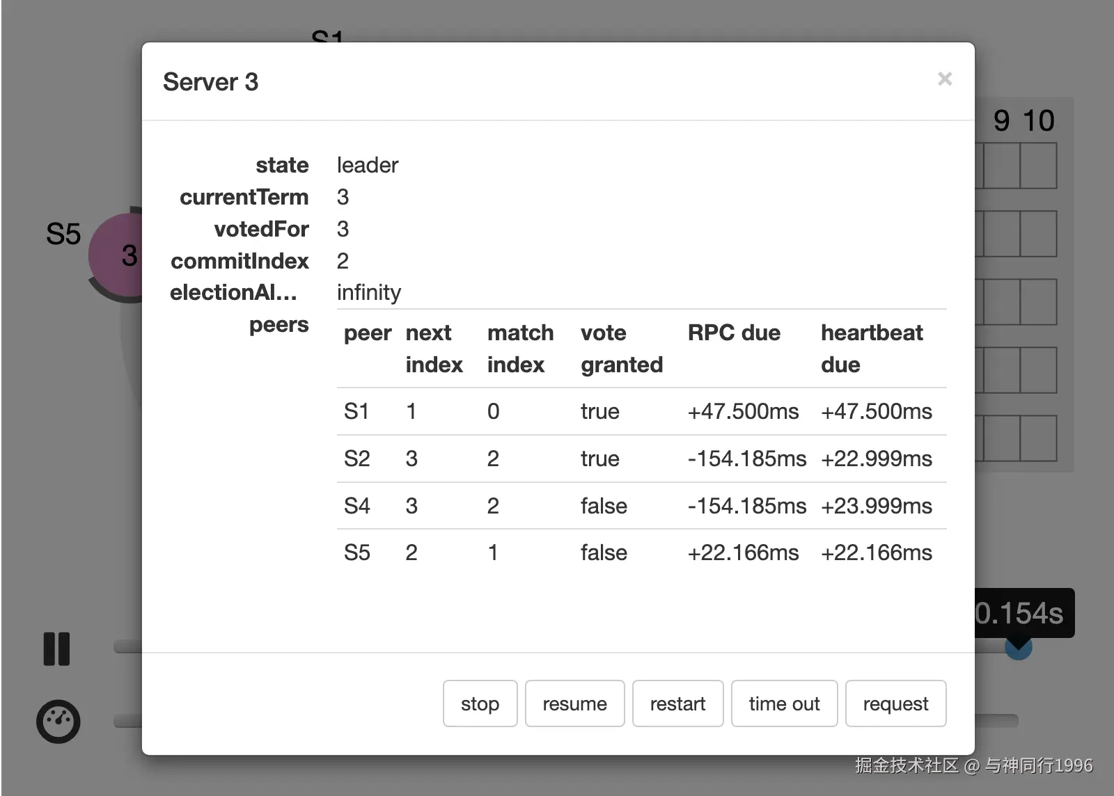
Task: Click the speedometer speed icon
Action: click(x=58, y=721)
